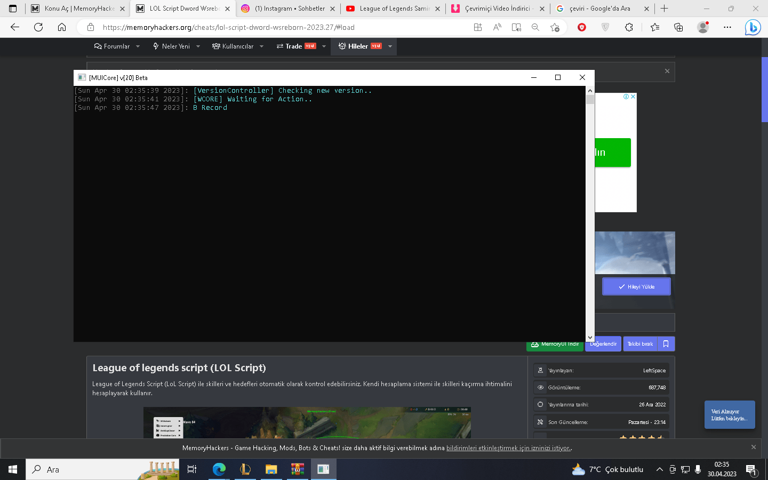This screenshot has height=480, width=768.
Task: Open the Forumlar menu
Action: click(112, 46)
